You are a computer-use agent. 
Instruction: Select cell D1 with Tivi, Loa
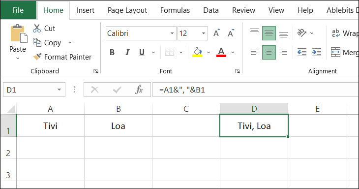point(254,126)
